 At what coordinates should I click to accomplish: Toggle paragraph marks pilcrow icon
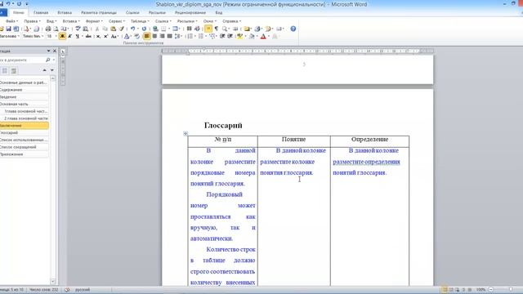click(217, 29)
